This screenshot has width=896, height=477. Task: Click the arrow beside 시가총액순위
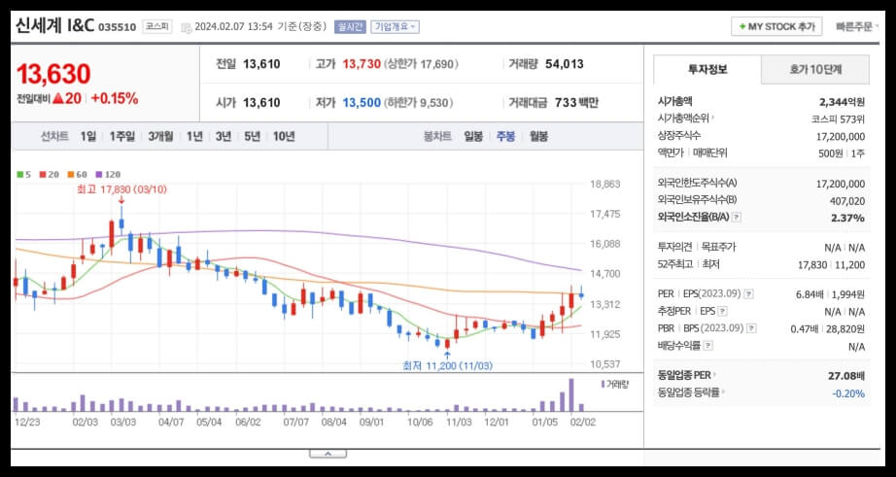tap(712, 119)
